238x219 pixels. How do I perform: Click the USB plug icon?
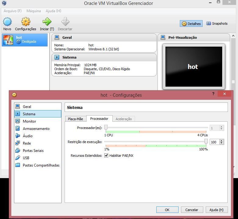click(18, 158)
